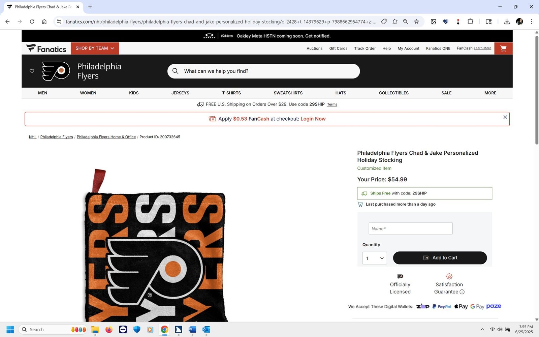Open the Track Order link

click(x=365, y=49)
